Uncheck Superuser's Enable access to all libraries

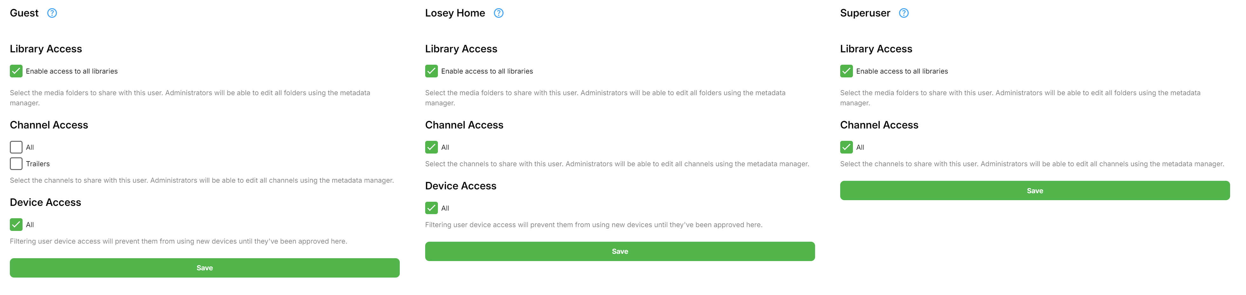pyautogui.click(x=846, y=71)
